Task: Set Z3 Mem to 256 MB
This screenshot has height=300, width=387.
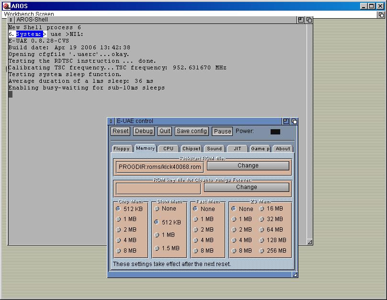Action: click(273, 251)
